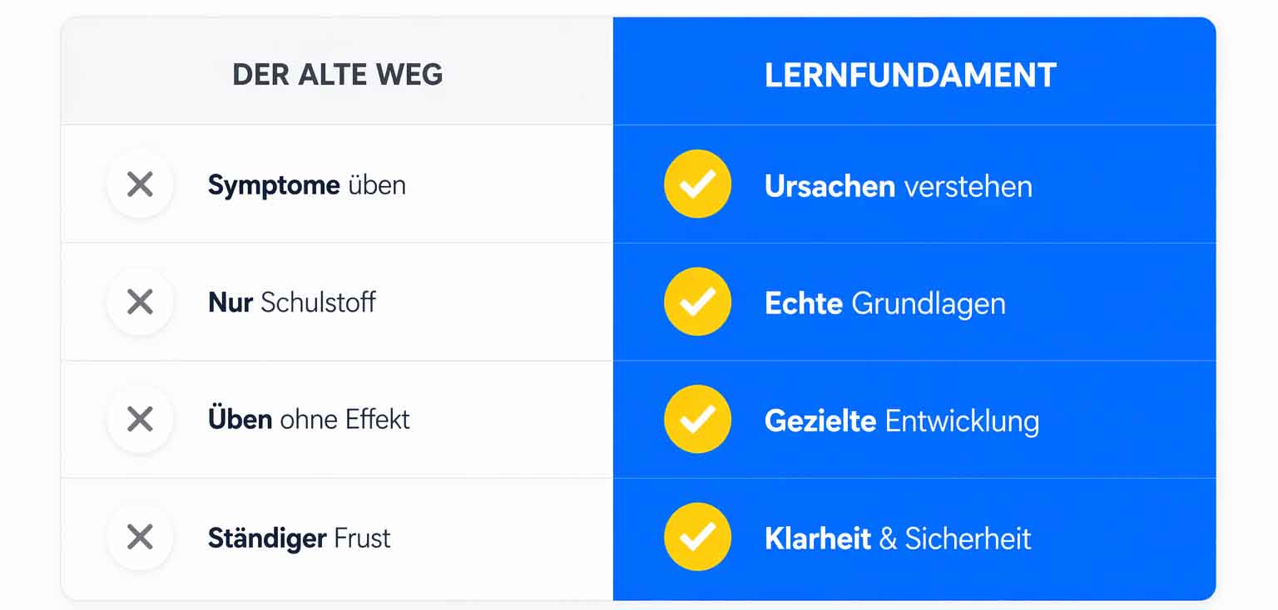Click the Nur Schulstoff text
Viewport: 1278px width, 610px height.
(291, 303)
